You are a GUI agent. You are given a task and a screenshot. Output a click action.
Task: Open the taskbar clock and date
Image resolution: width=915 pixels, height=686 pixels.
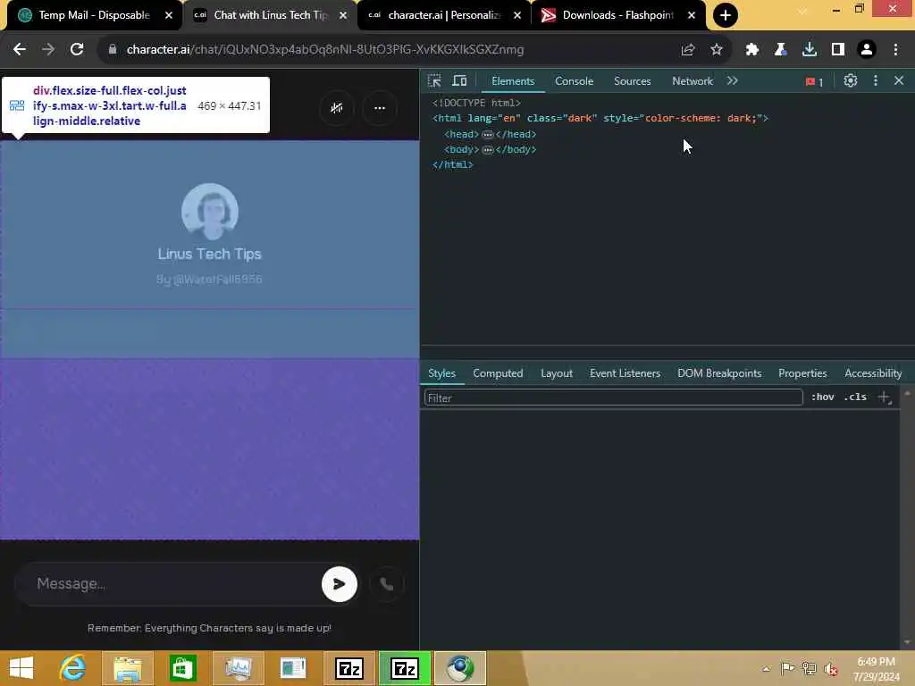(x=876, y=669)
